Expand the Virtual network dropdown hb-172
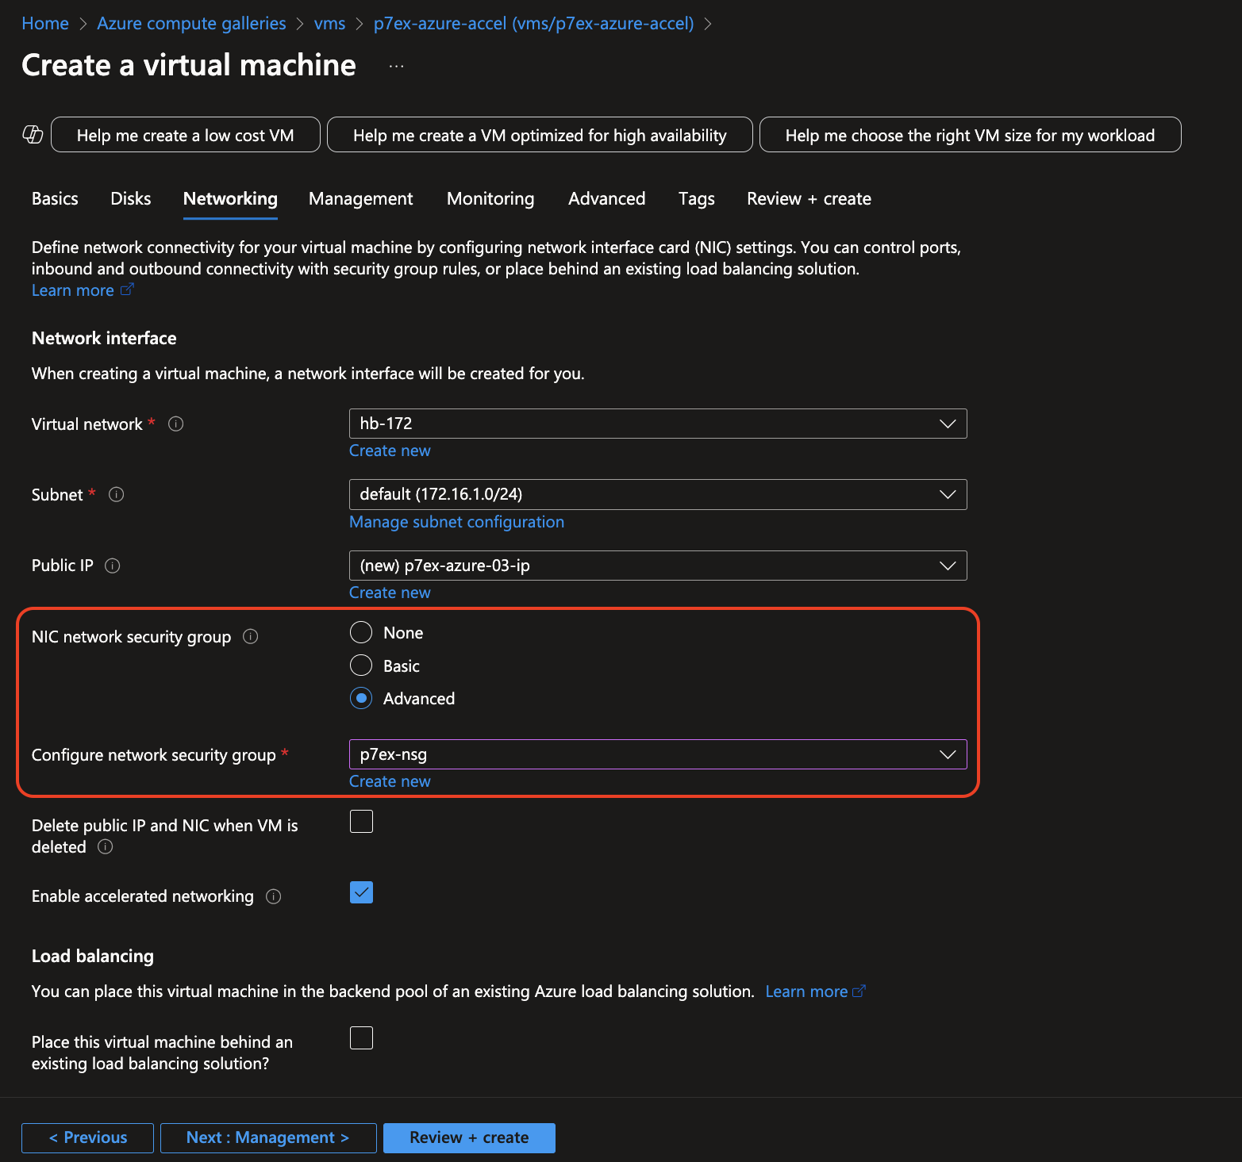 tap(657, 424)
